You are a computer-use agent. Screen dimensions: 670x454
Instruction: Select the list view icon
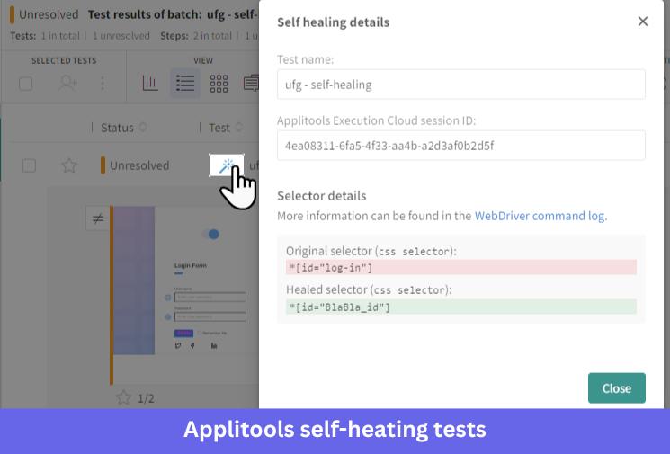pyautogui.click(x=185, y=84)
